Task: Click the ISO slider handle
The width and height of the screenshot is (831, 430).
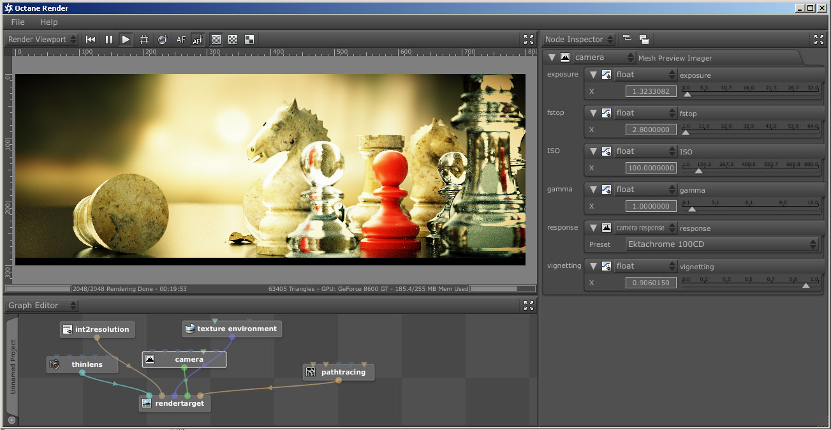Action: (699, 171)
